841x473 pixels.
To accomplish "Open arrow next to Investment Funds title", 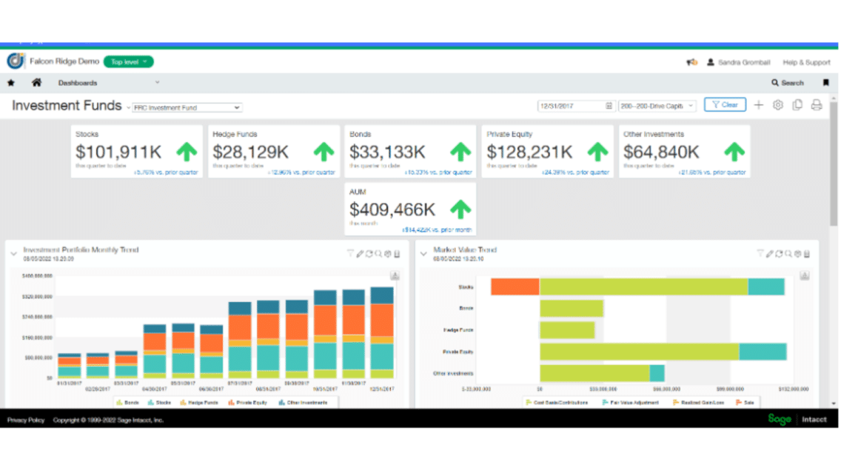I will [128, 108].
